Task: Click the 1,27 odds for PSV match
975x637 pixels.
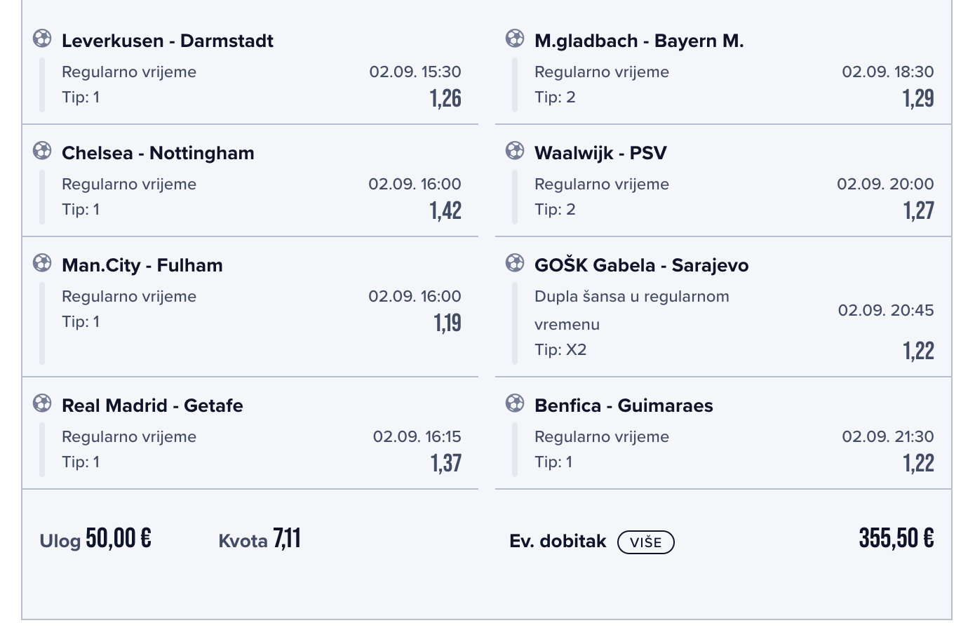Action: pos(918,210)
